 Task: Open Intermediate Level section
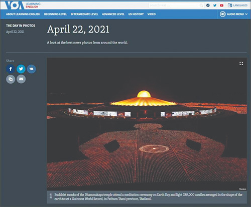click(84, 14)
